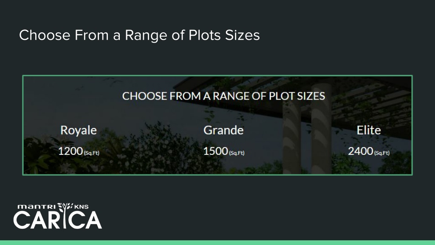Click the 2400 plot size number
The width and height of the screenshot is (435, 245).
pos(361,151)
